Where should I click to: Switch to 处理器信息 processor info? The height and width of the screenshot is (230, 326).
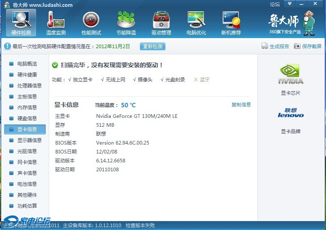tap(29, 86)
